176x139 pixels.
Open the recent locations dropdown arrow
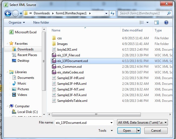pyautogui.click(x=21, y=13)
